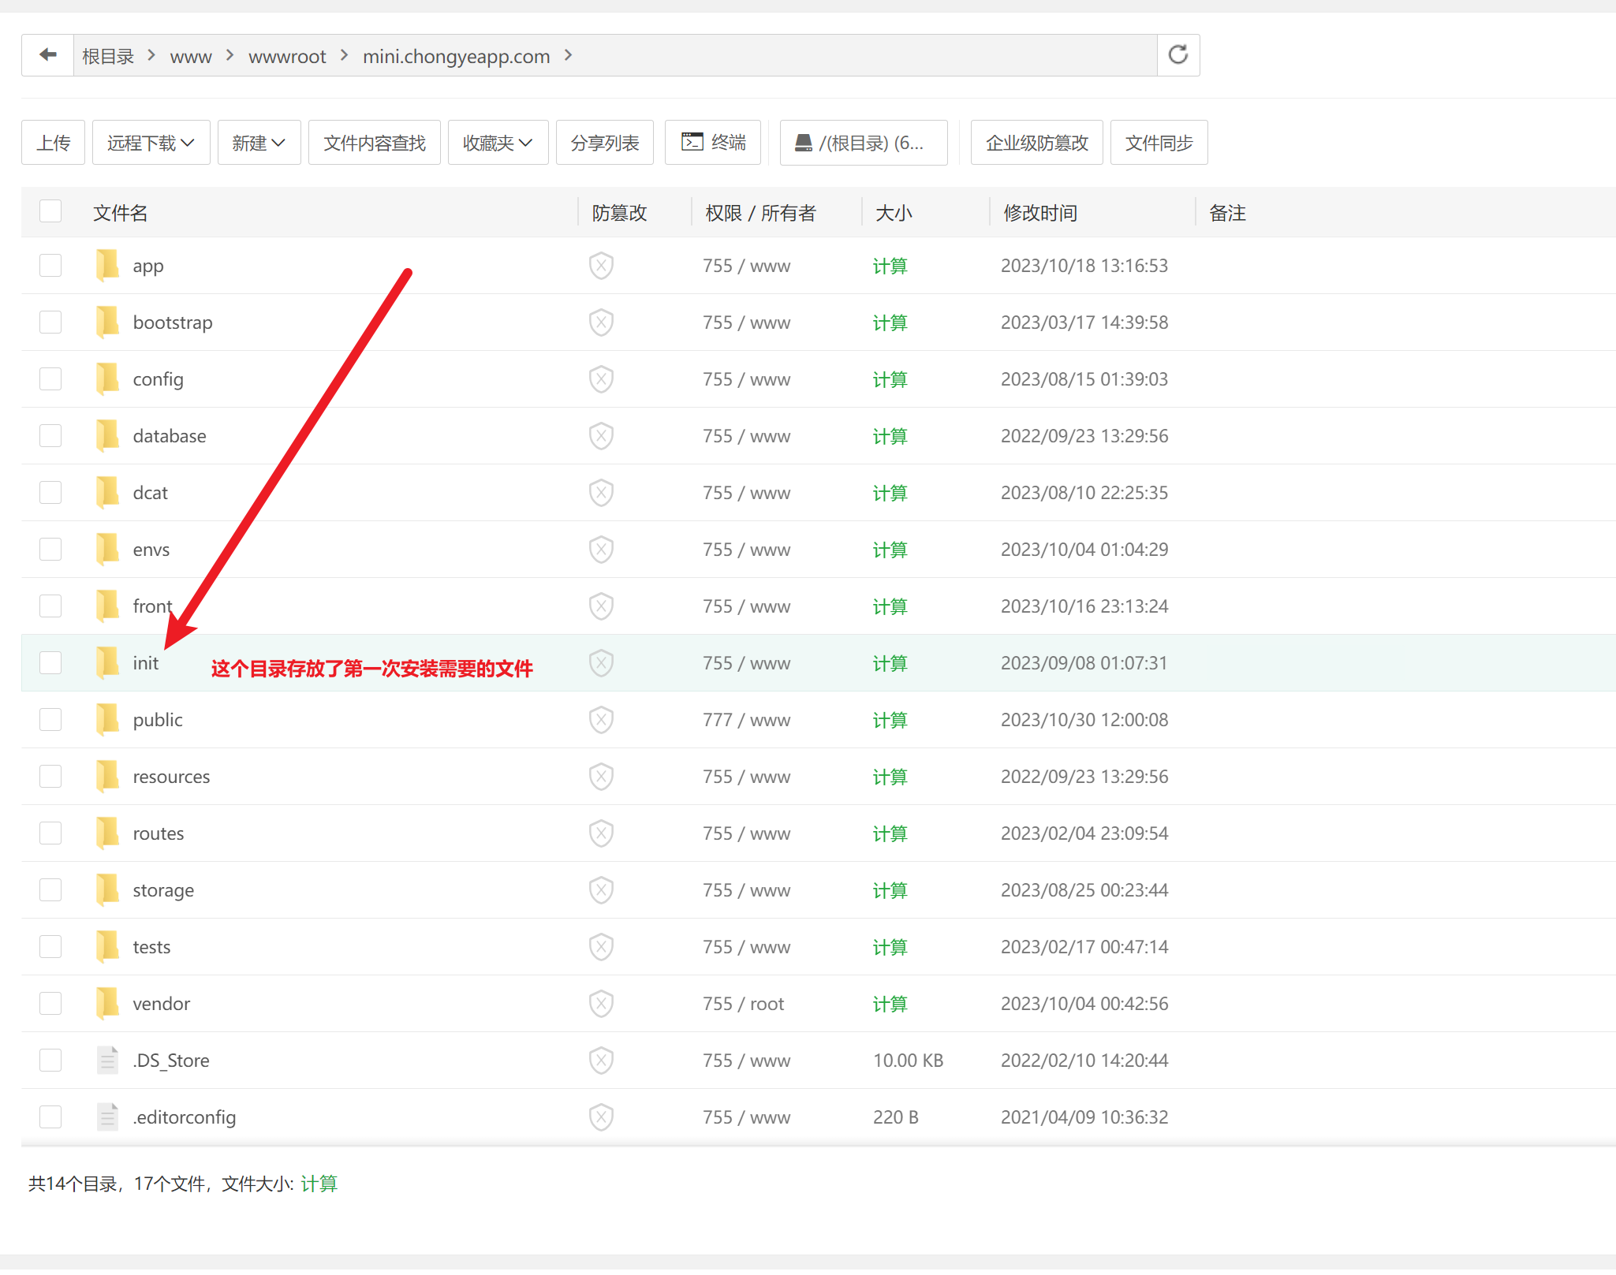The width and height of the screenshot is (1616, 1275).
Task: Check the checkbox for the config folder
Action: click(50, 378)
